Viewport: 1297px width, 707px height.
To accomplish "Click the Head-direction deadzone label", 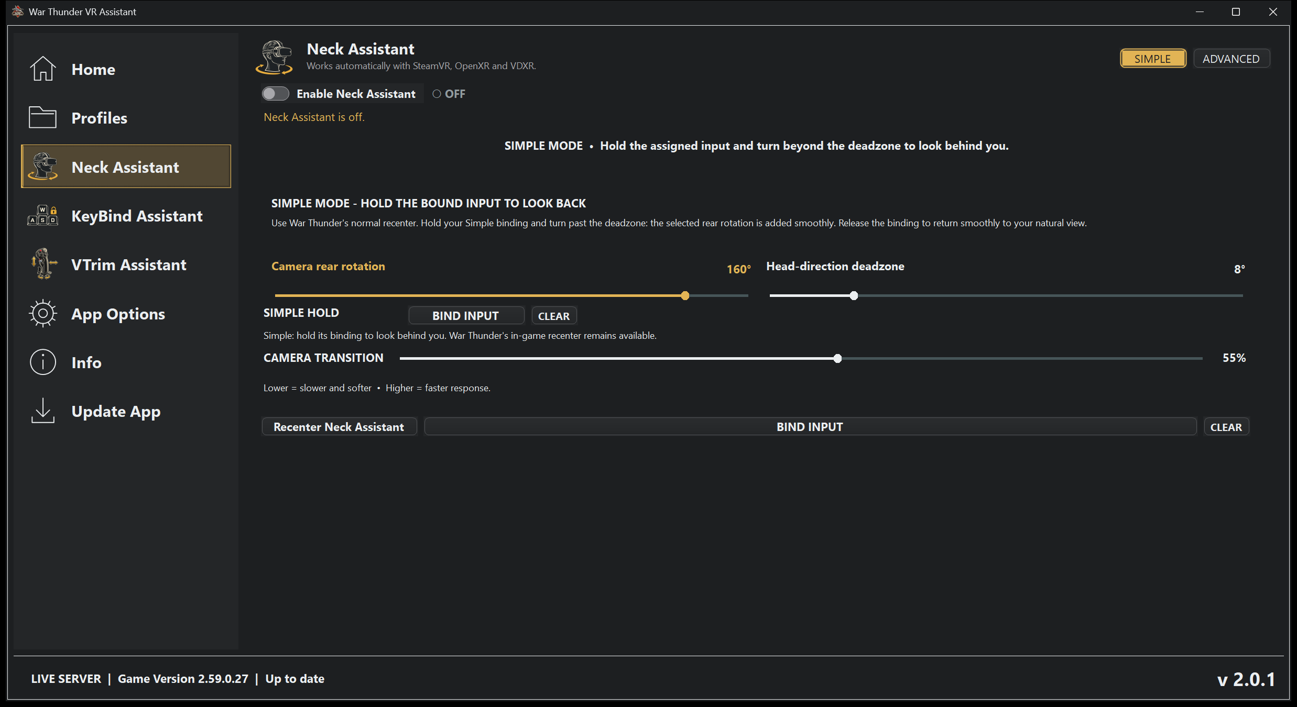I will 835,266.
